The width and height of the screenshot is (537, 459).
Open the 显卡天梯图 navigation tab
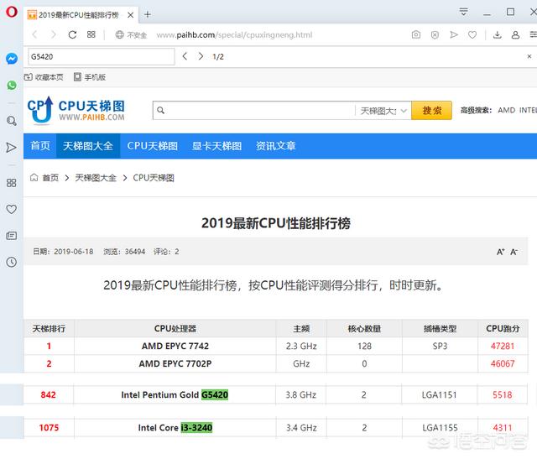click(x=216, y=146)
